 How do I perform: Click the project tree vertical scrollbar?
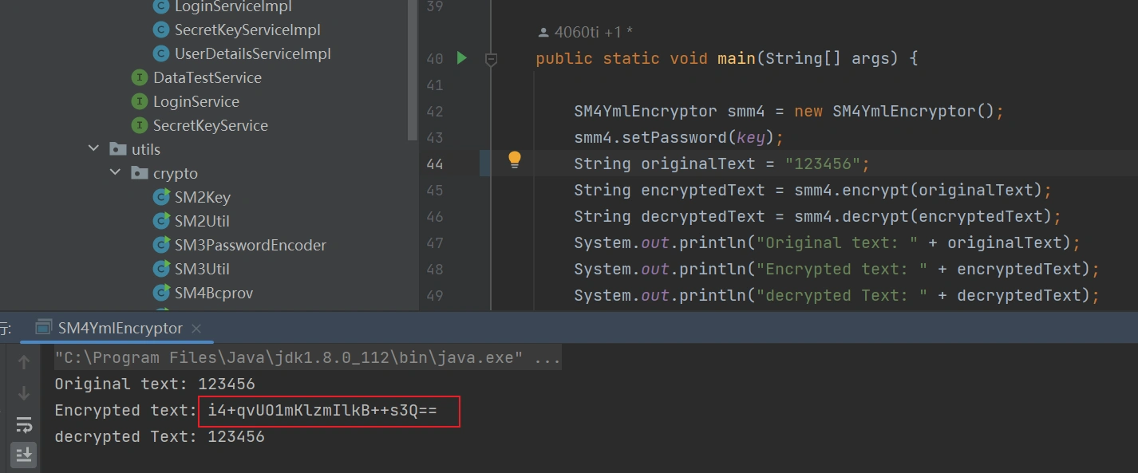tap(412, 72)
